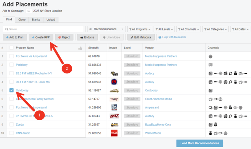Screen dimensions: 251x149
Task: Click the devices channel icon in Ampersand vendor row
Action: [211, 108]
